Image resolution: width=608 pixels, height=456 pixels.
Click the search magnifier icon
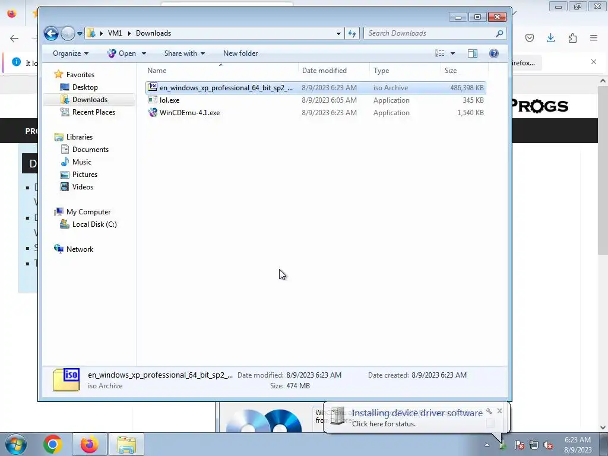[499, 33]
